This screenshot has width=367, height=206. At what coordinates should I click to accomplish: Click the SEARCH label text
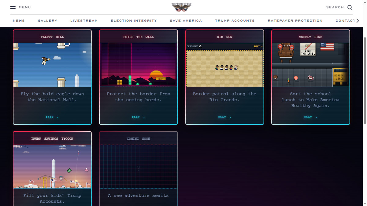point(335,7)
